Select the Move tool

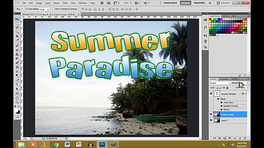coord(17,19)
